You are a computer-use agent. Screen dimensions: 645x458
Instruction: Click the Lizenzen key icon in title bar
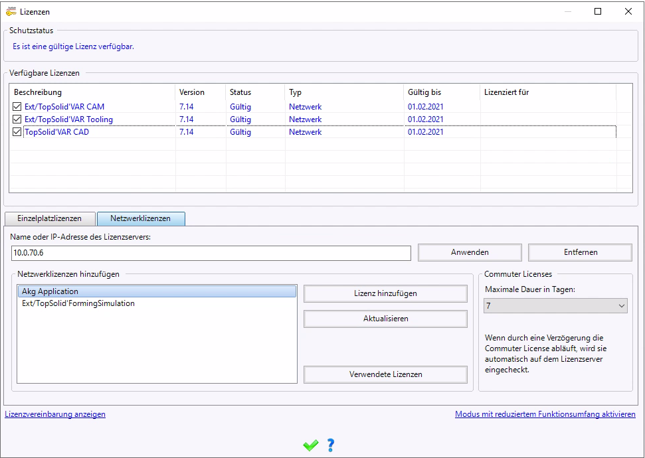point(11,11)
